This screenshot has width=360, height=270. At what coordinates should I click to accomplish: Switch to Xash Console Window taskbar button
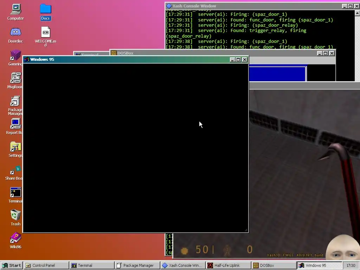tap(183, 265)
